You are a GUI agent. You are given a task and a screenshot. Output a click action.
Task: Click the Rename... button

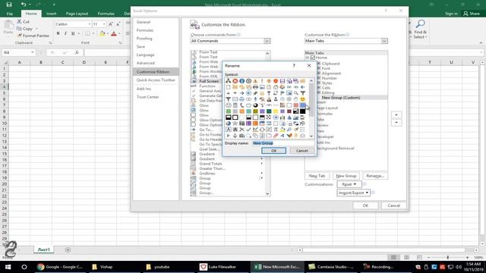coord(375,176)
